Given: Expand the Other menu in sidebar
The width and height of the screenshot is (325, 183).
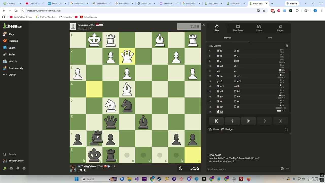Looking at the screenshot, I should [10, 75].
